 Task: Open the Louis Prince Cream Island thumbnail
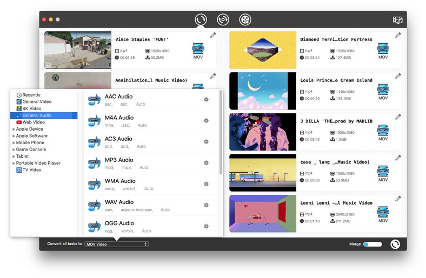(263, 91)
